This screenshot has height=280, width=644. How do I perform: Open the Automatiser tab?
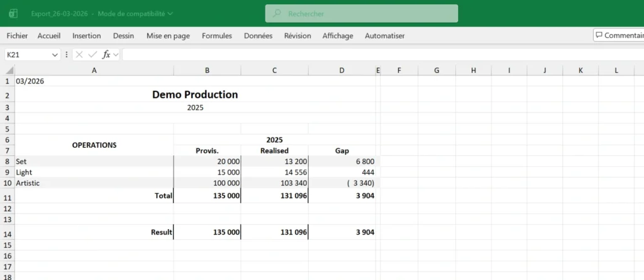coord(384,36)
